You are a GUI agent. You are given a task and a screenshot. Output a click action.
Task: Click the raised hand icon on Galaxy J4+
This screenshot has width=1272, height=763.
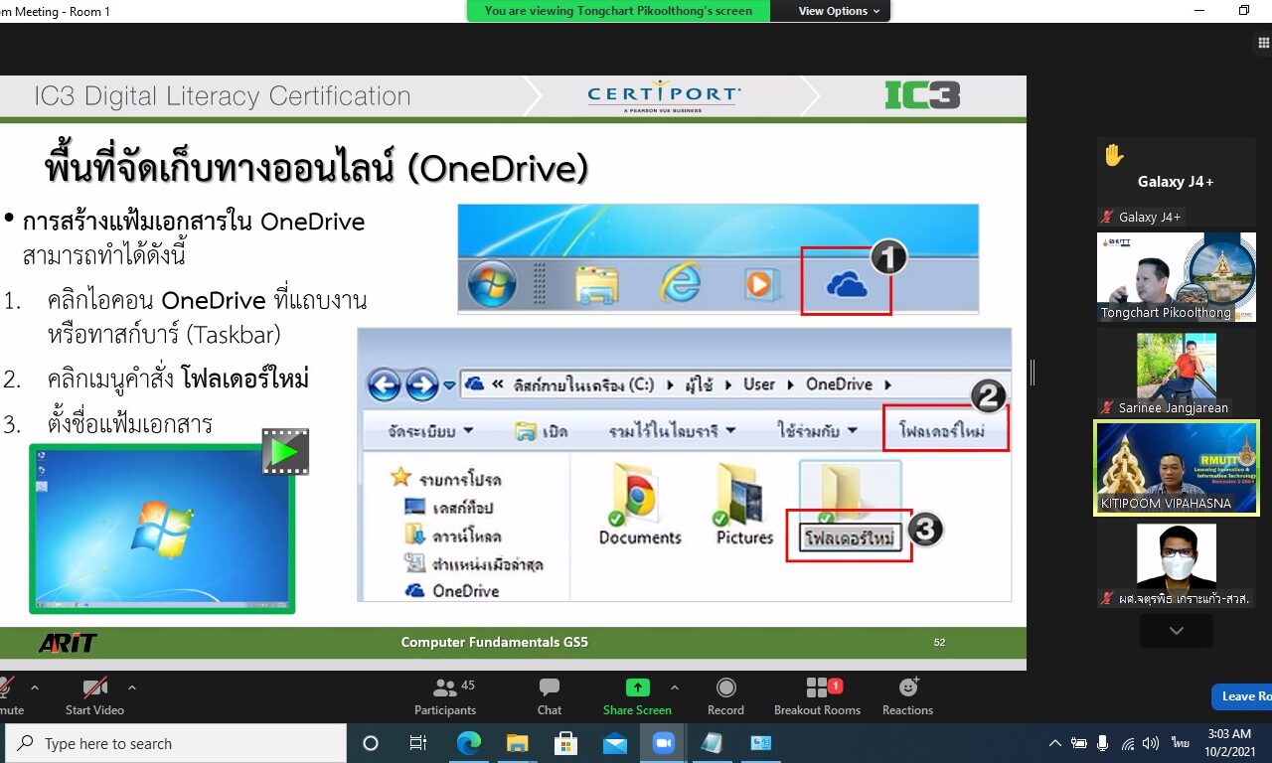(x=1113, y=155)
